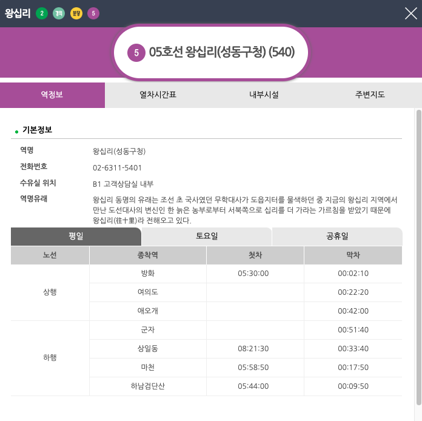Open the 주변지도 tab
This screenshot has height=421, width=422.
point(370,95)
